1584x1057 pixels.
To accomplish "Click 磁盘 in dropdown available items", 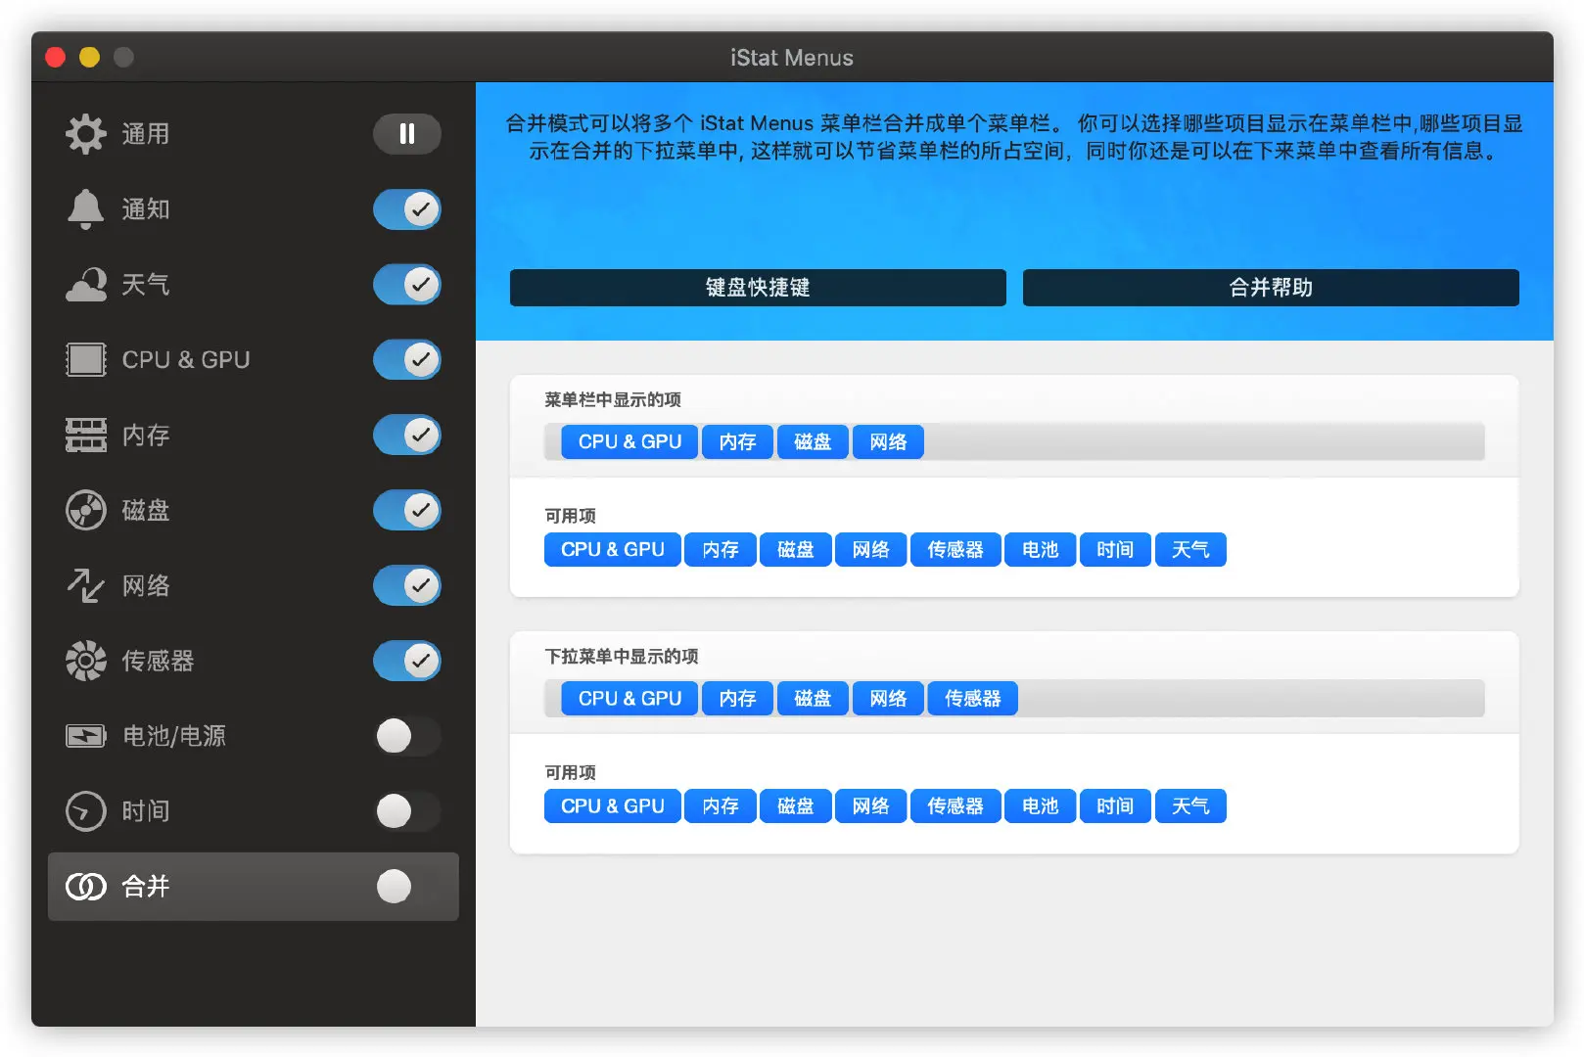I will pyautogui.click(x=796, y=806).
